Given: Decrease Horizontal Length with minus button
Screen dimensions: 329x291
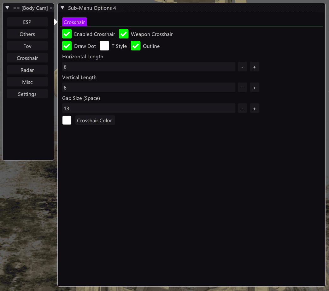Looking at the screenshot, I should pos(242,67).
